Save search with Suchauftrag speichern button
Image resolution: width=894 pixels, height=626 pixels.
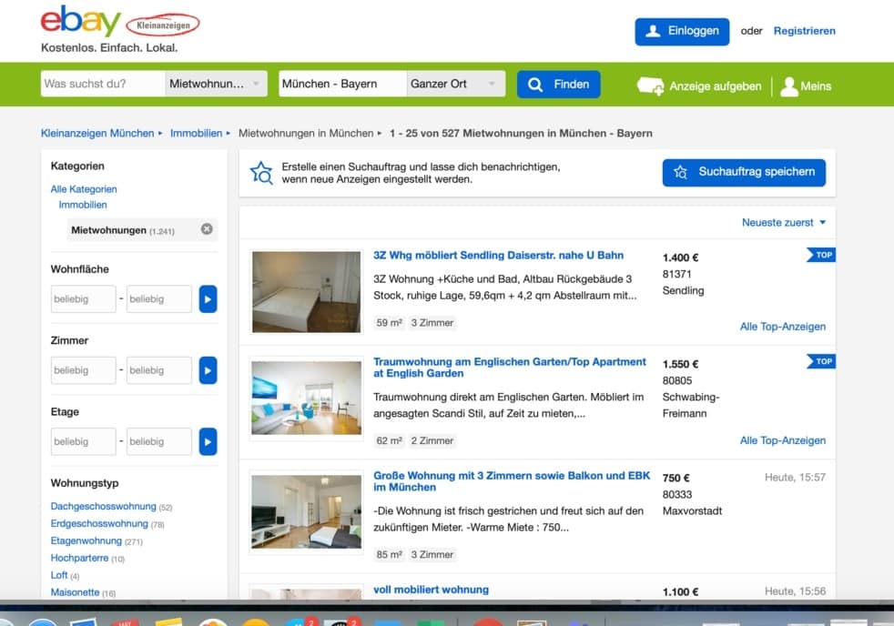point(744,172)
